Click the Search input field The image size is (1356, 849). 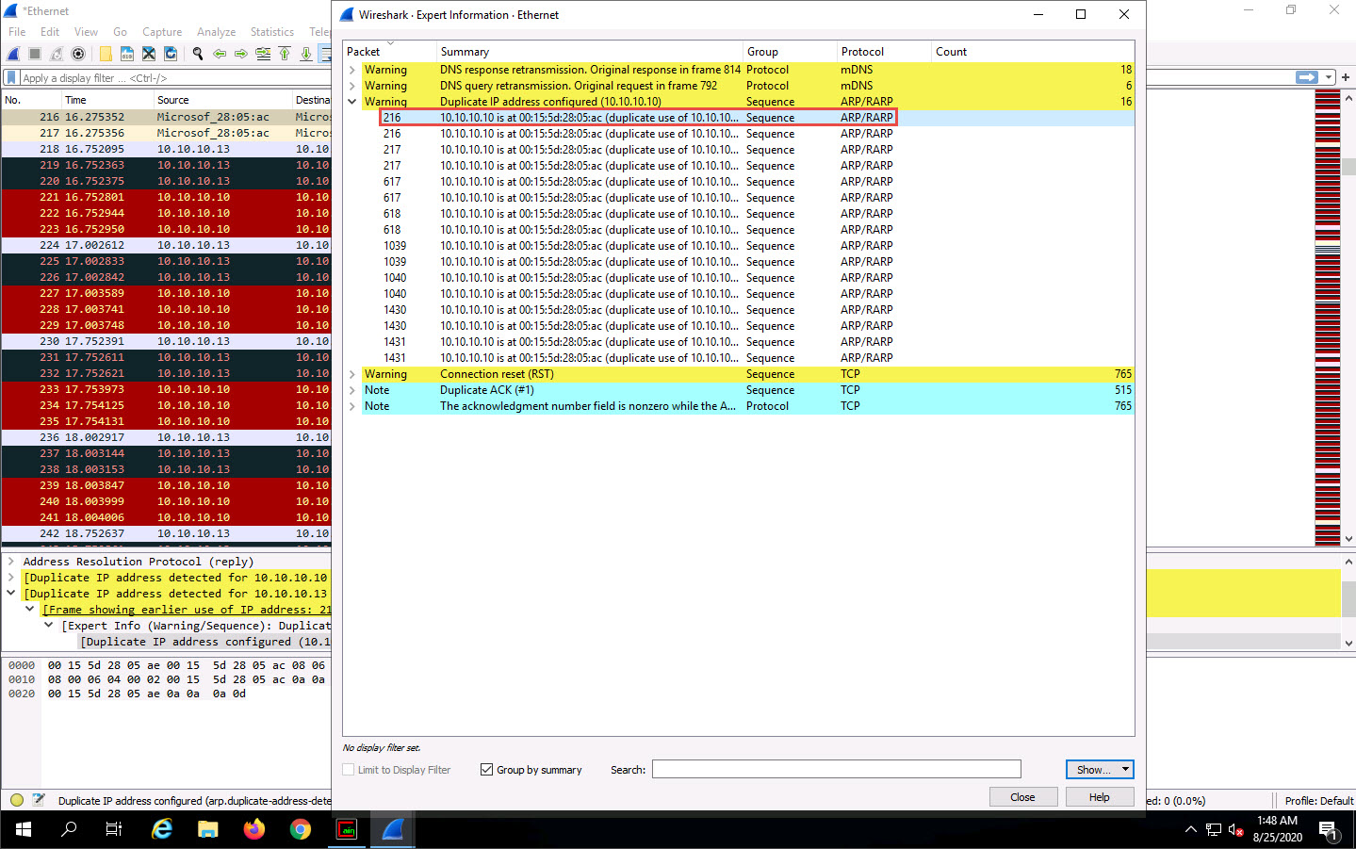[837, 770]
